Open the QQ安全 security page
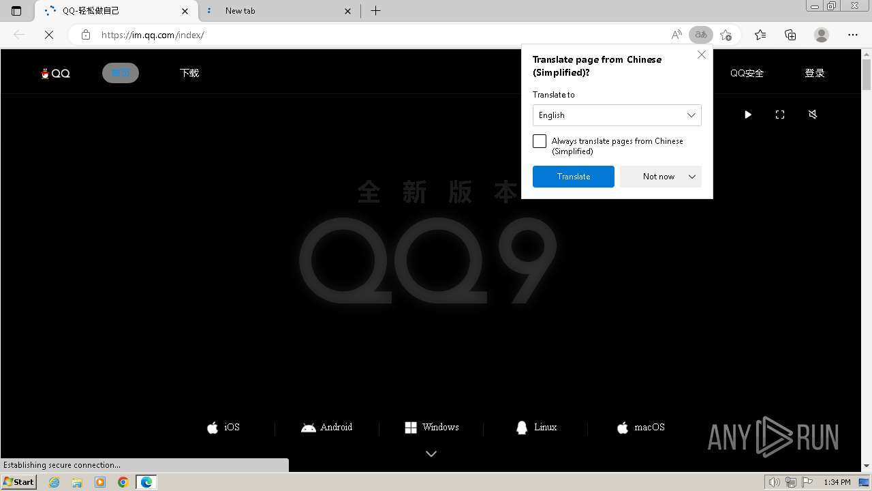Image resolution: width=872 pixels, height=491 pixels. coord(747,73)
